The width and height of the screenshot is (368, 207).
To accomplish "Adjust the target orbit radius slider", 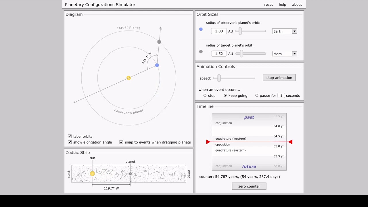I will (x=241, y=54).
